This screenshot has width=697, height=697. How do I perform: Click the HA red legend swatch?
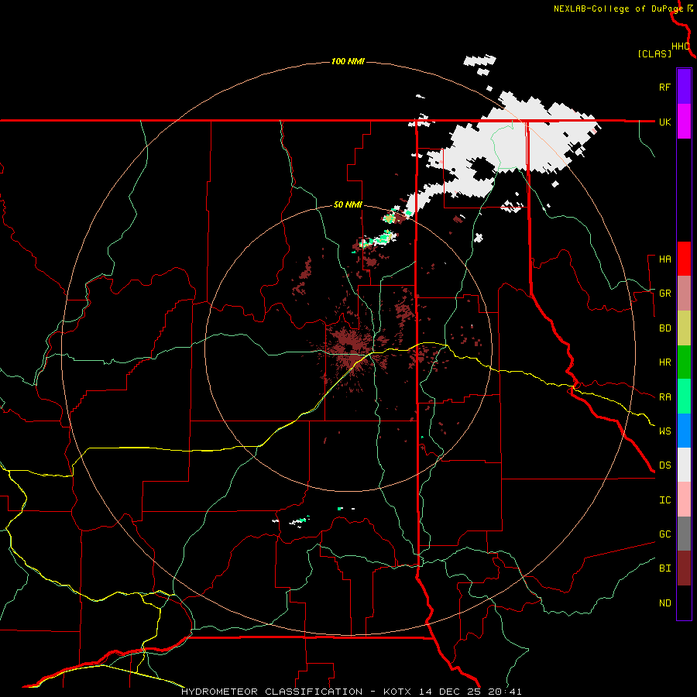pos(684,259)
